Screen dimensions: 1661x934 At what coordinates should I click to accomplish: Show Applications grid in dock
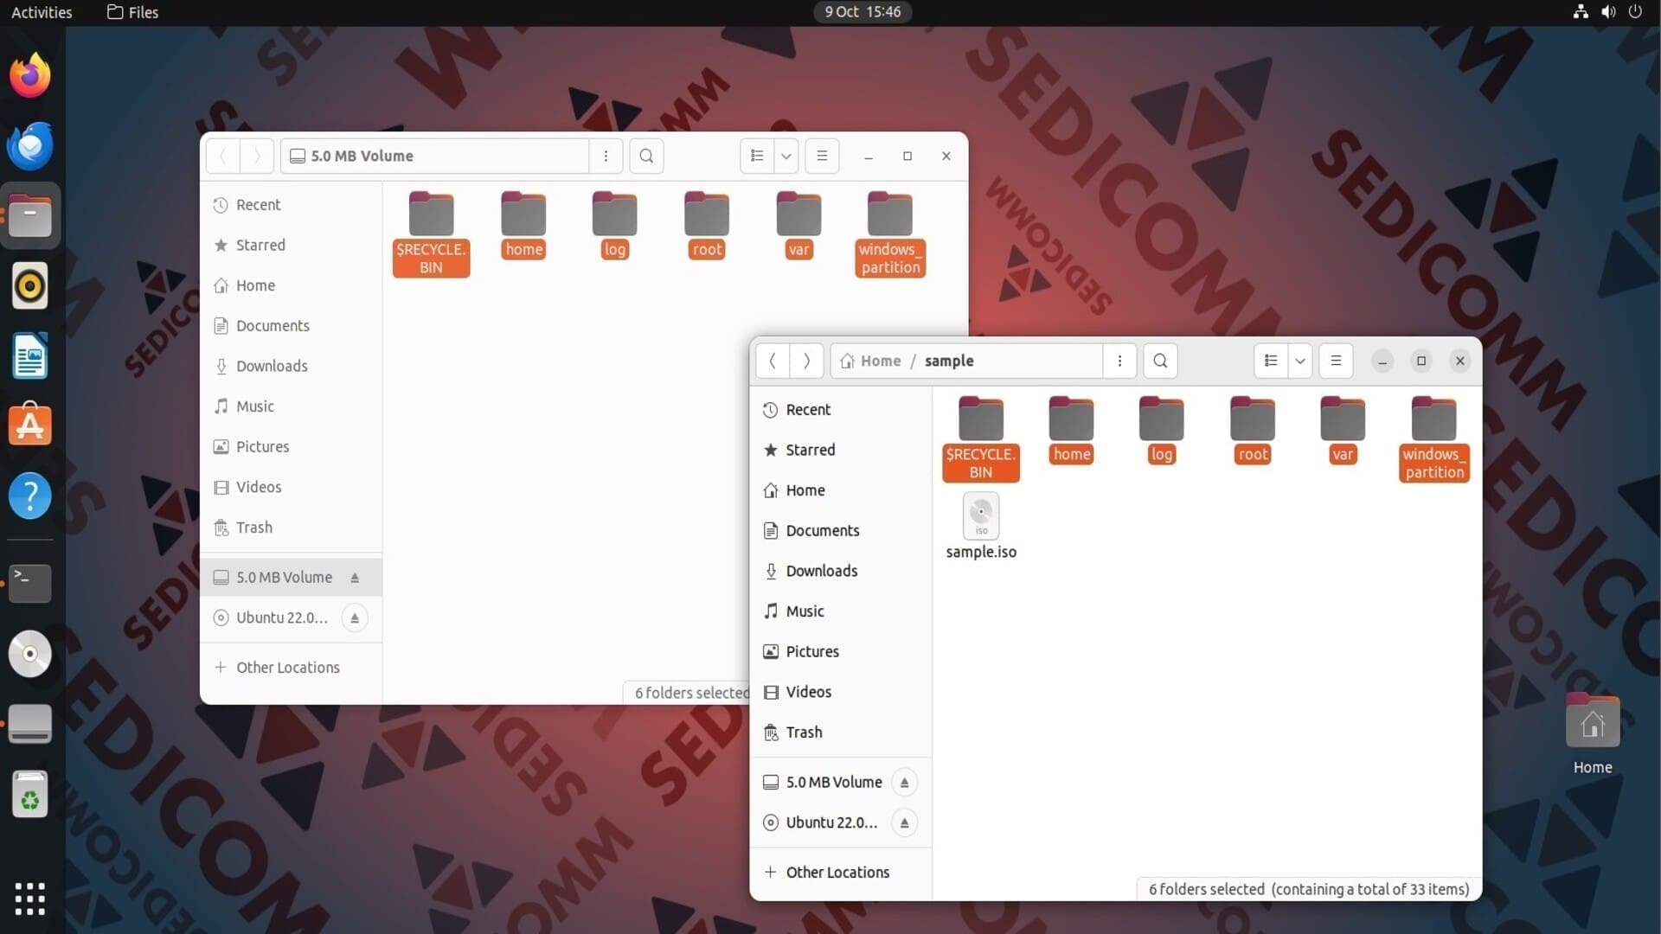pyautogui.click(x=30, y=899)
